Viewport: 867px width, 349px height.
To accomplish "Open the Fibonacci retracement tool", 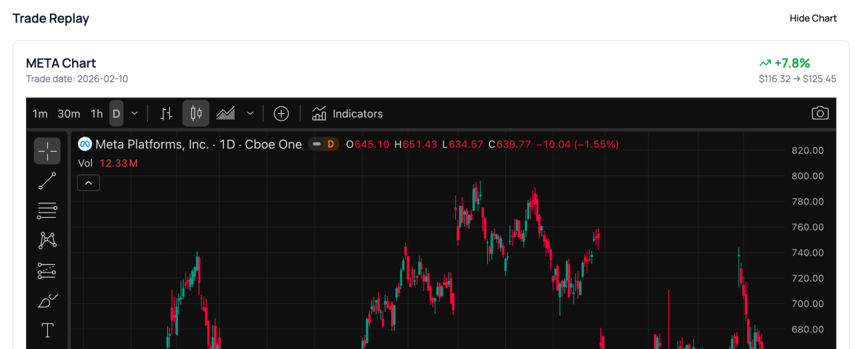I will click(47, 211).
